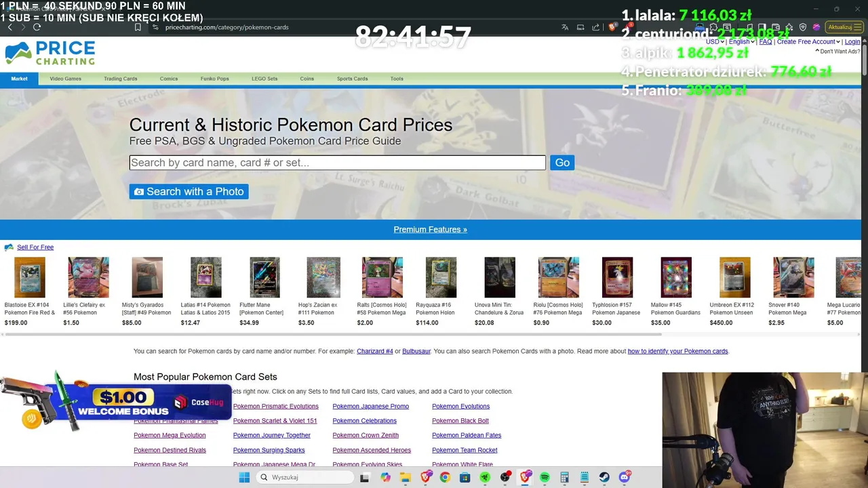Viewport: 868px width, 488px height.
Task: Click the Blastoise EX #104 card thumbnail
Action: click(30, 277)
